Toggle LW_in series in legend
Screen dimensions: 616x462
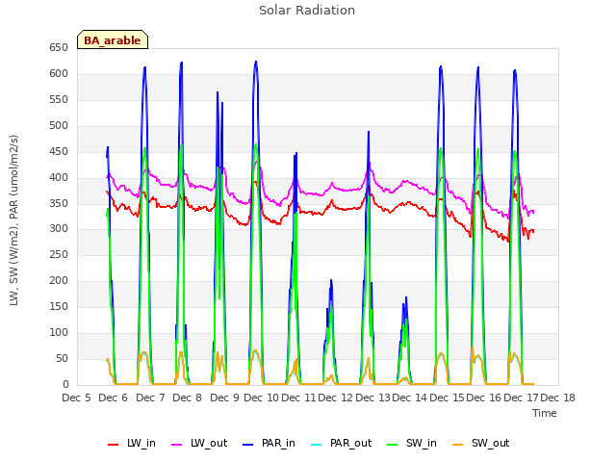132,444
